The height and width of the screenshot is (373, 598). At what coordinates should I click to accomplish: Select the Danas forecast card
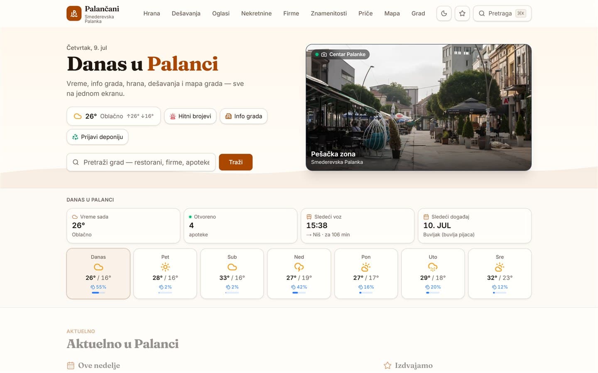[98, 274]
